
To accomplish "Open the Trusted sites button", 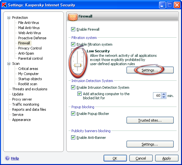I will tap(150, 120).
